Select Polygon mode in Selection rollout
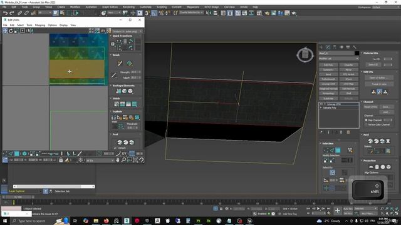 (x=338, y=150)
